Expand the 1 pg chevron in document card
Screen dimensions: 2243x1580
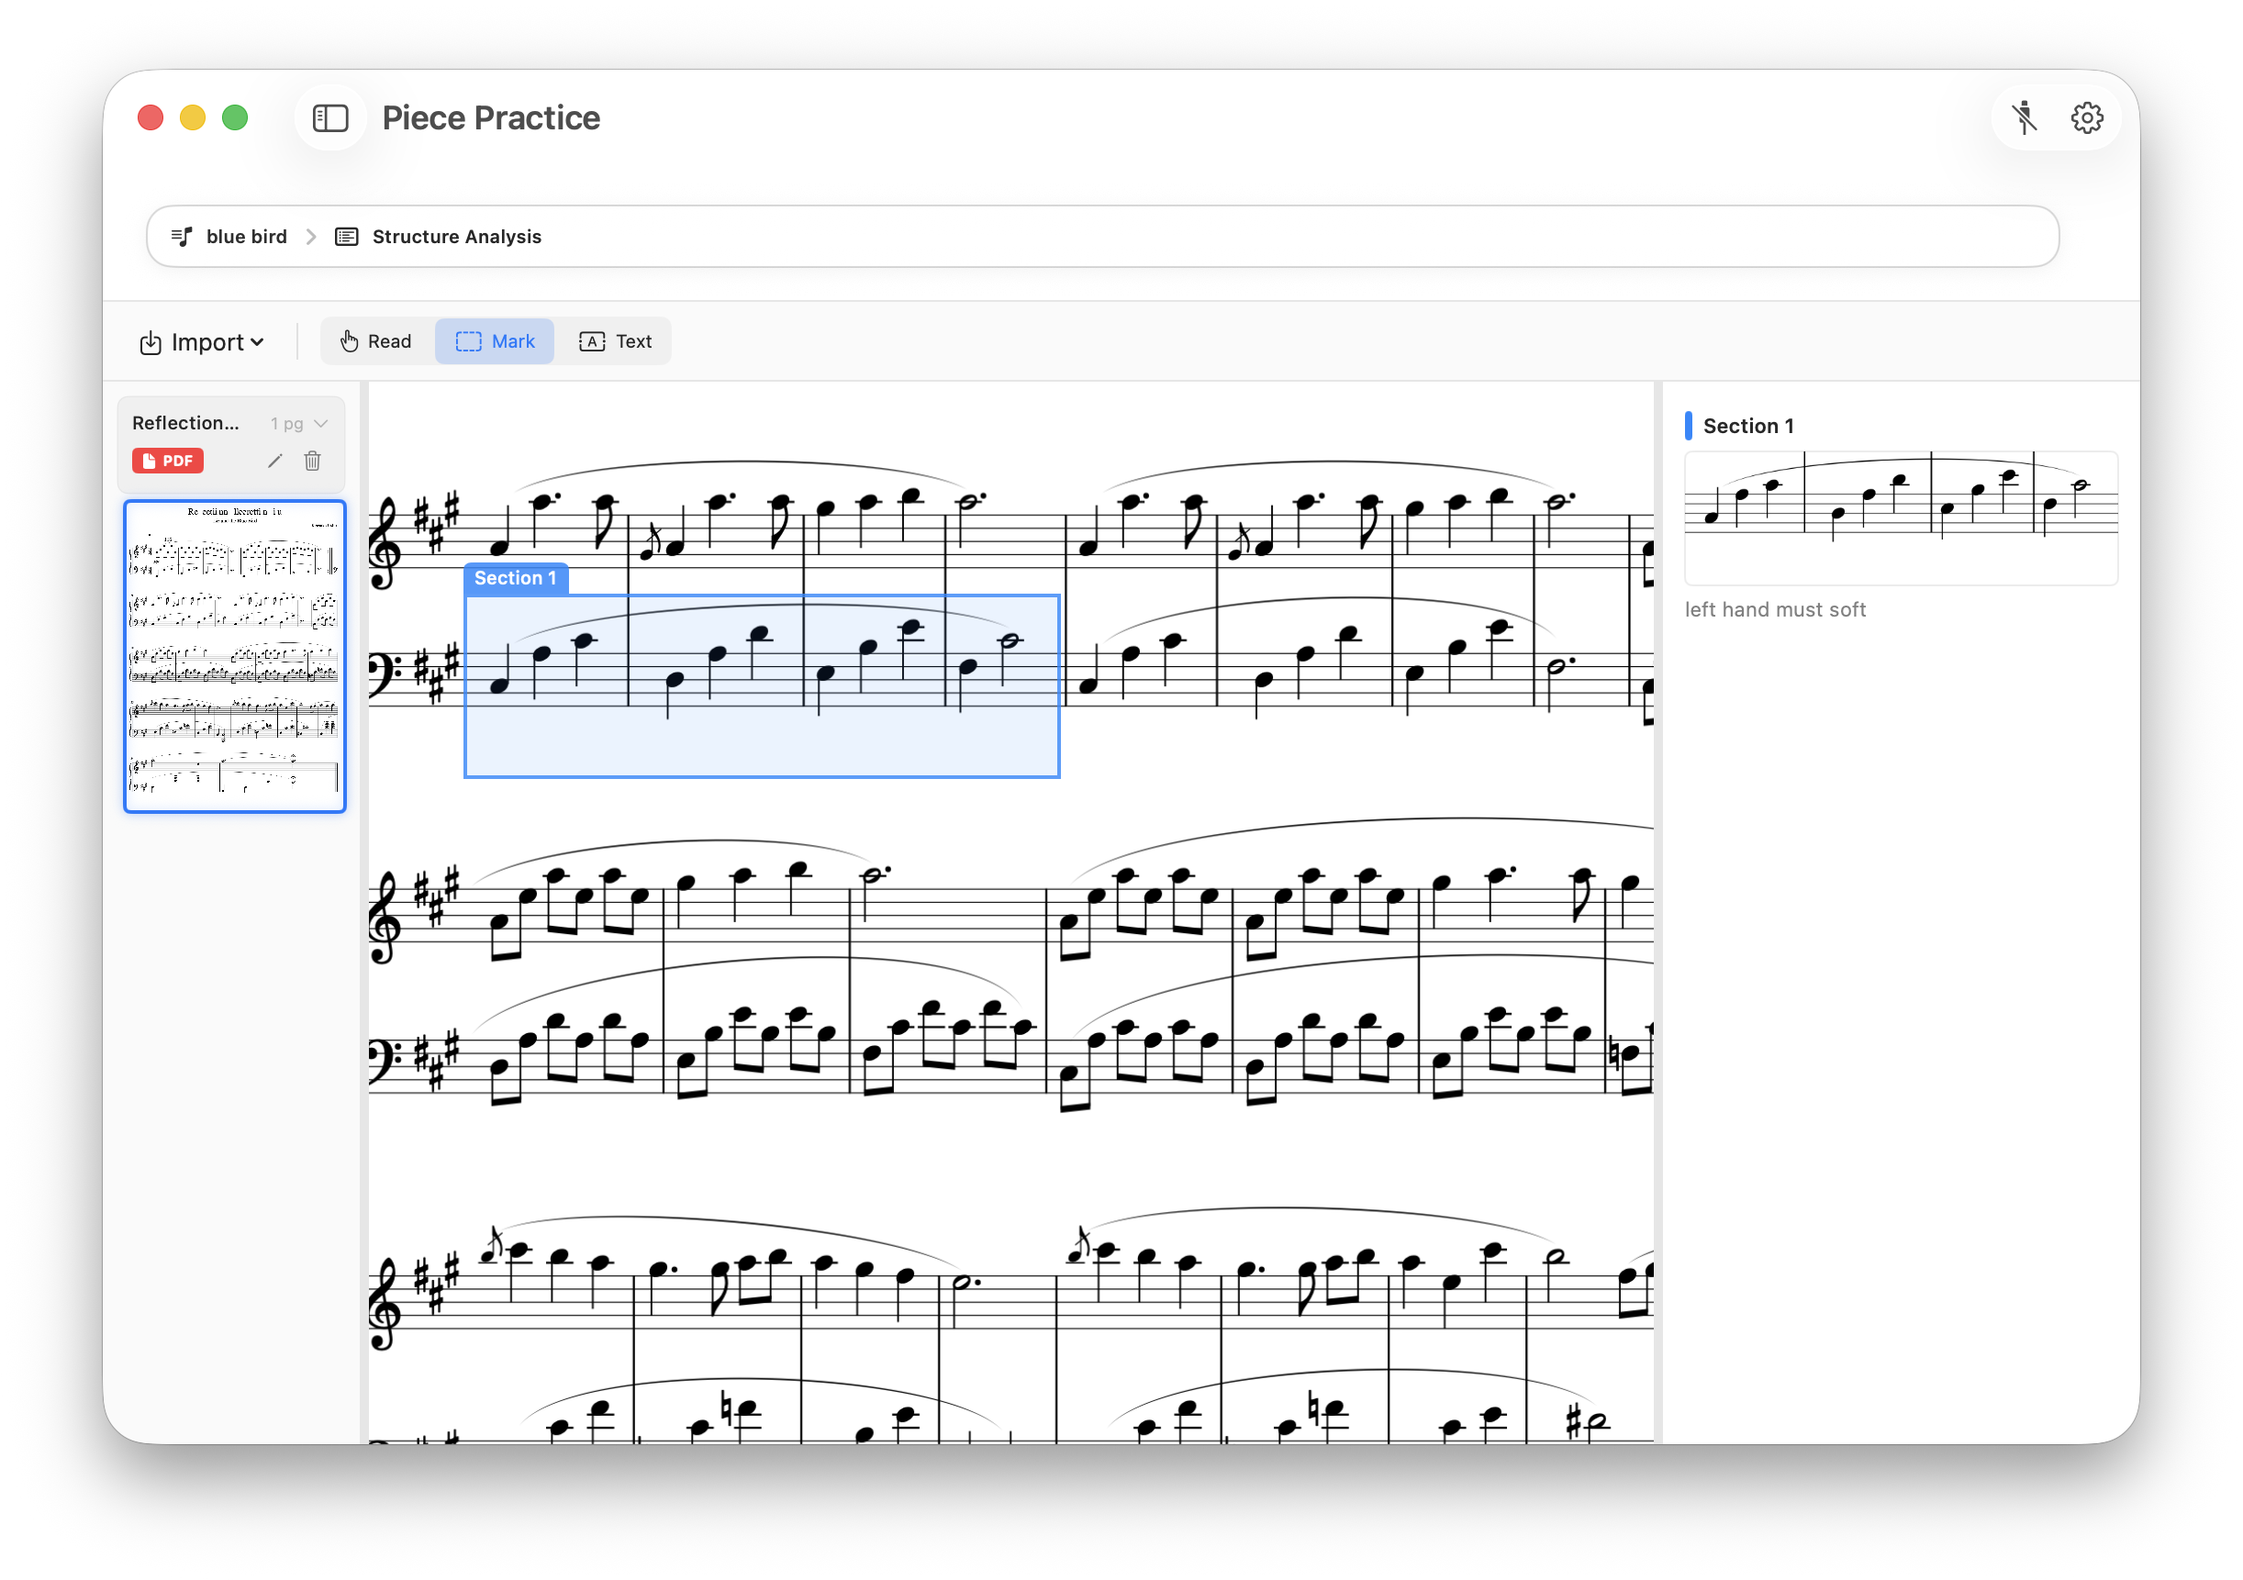321,424
